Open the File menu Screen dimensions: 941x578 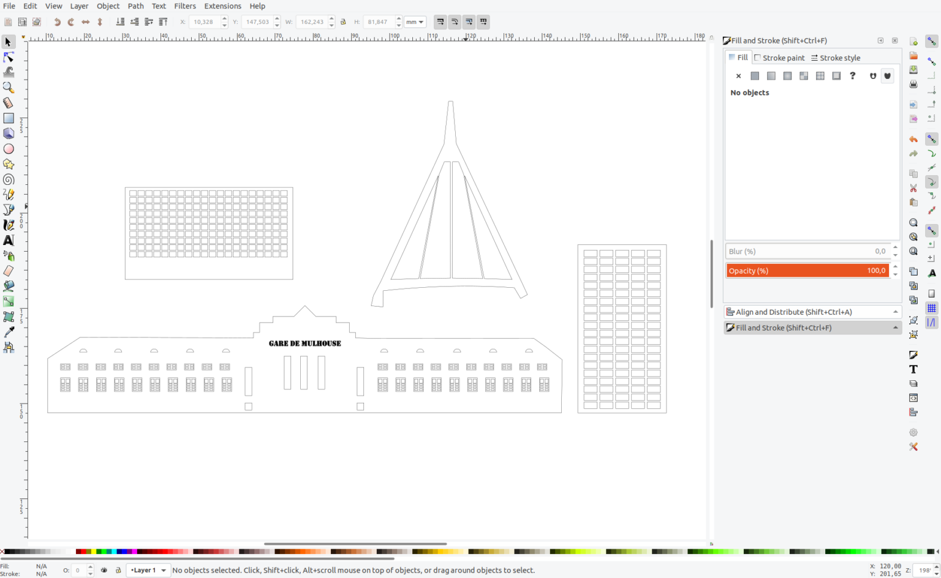(9, 6)
